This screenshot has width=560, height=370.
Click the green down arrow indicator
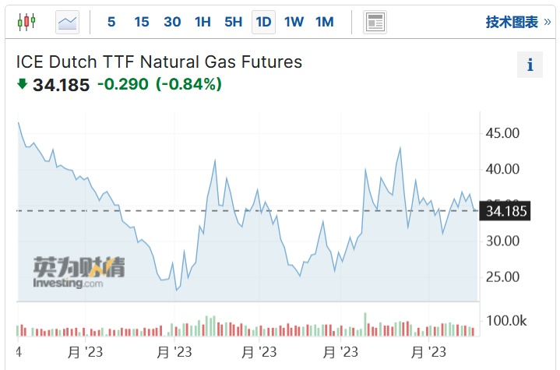(22, 84)
